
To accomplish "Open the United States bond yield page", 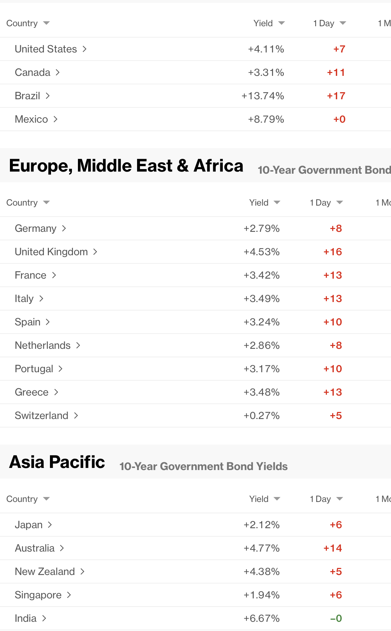I will click(x=46, y=49).
